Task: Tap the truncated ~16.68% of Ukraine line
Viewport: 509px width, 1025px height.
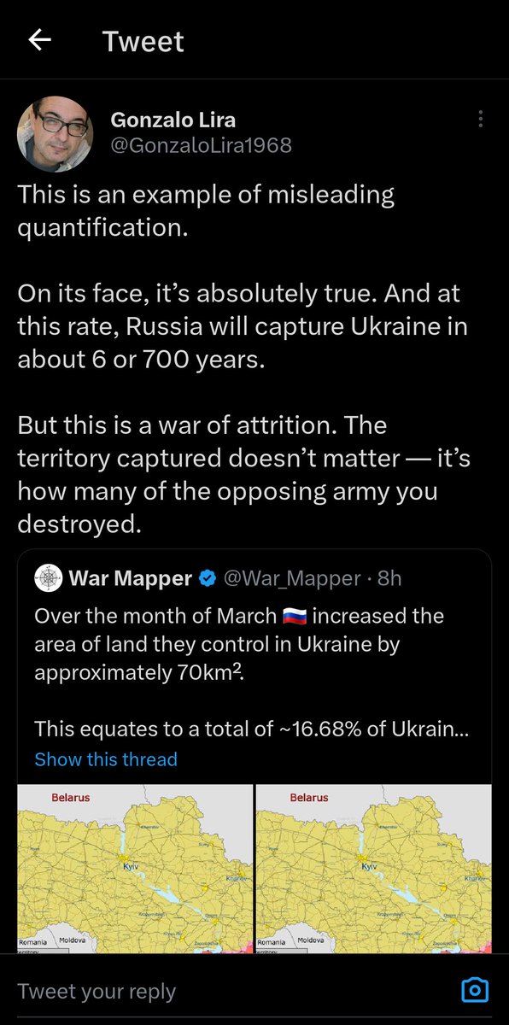Action: (x=251, y=729)
